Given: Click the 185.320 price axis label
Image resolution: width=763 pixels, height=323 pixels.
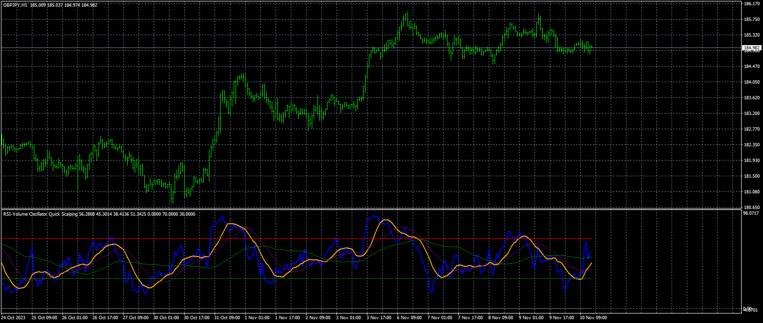Looking at the screenshot, I should click(x=752, y=35).
